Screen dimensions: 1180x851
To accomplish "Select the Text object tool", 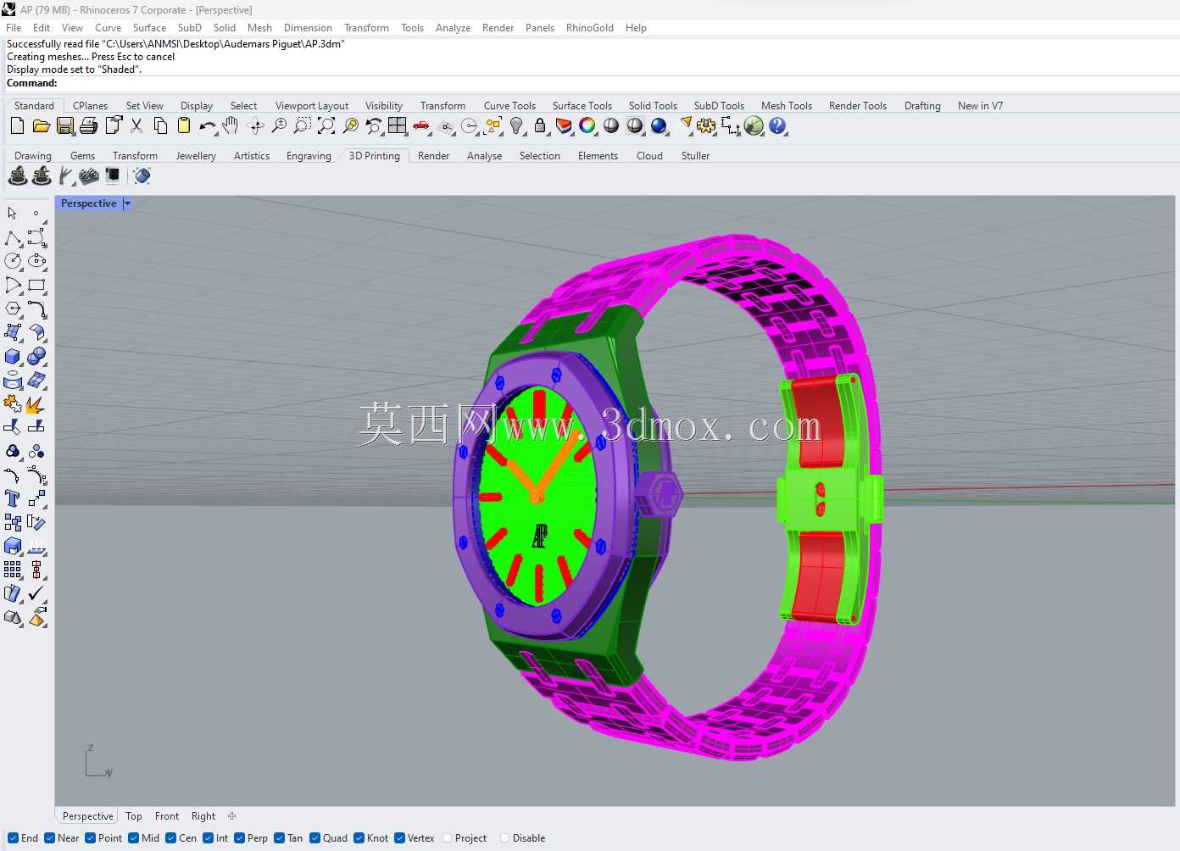I will click(x=13, y=498).
